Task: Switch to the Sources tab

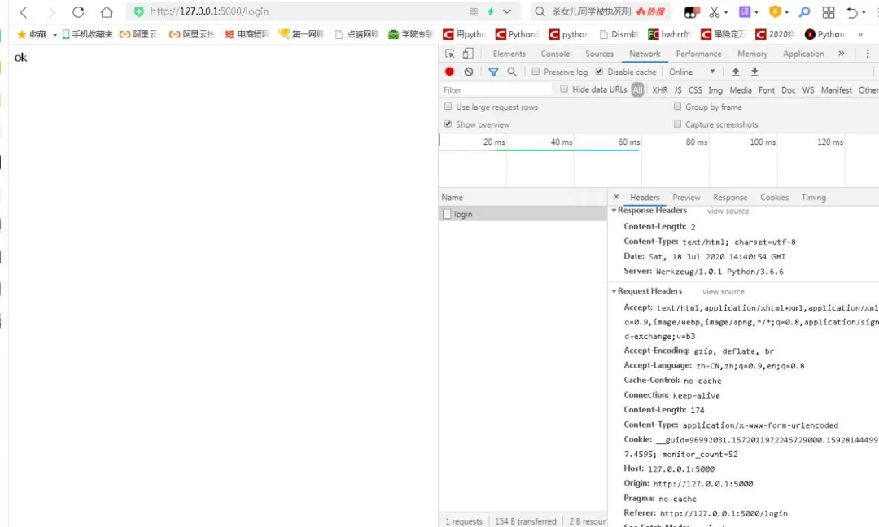Action: click(599, 54)
